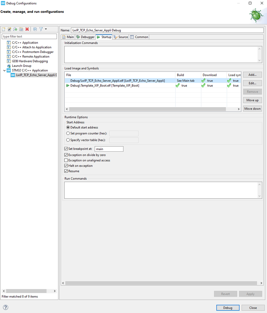Collapse all configuration tree items

tap(35, 29)
